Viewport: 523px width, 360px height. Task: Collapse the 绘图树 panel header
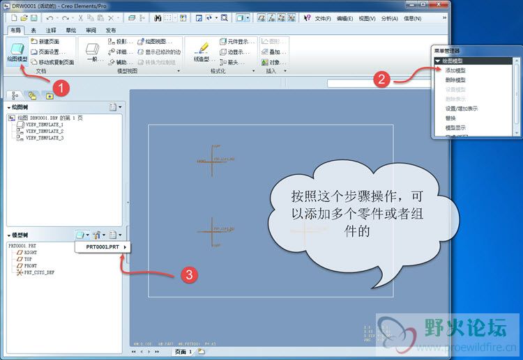point(9,107)
